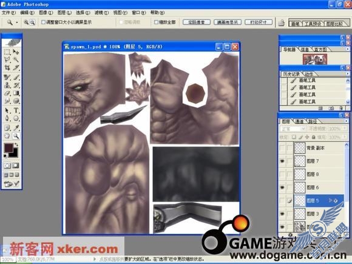Click the 实际像素 (Actual Pixels) button

click(197, 22)
